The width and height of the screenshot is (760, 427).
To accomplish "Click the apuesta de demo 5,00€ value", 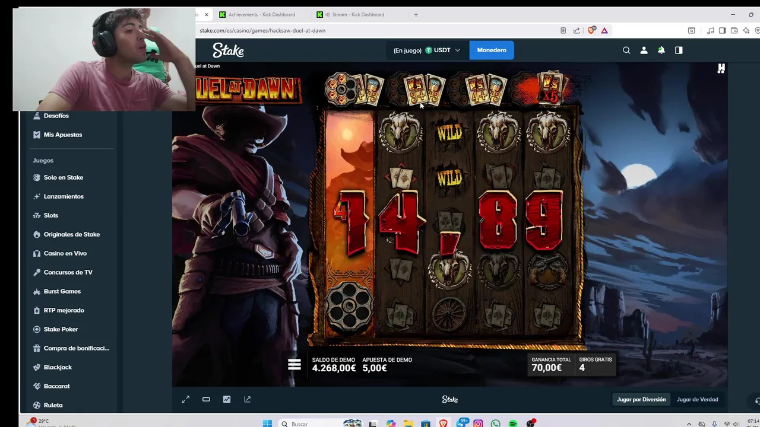I will 375,368.
